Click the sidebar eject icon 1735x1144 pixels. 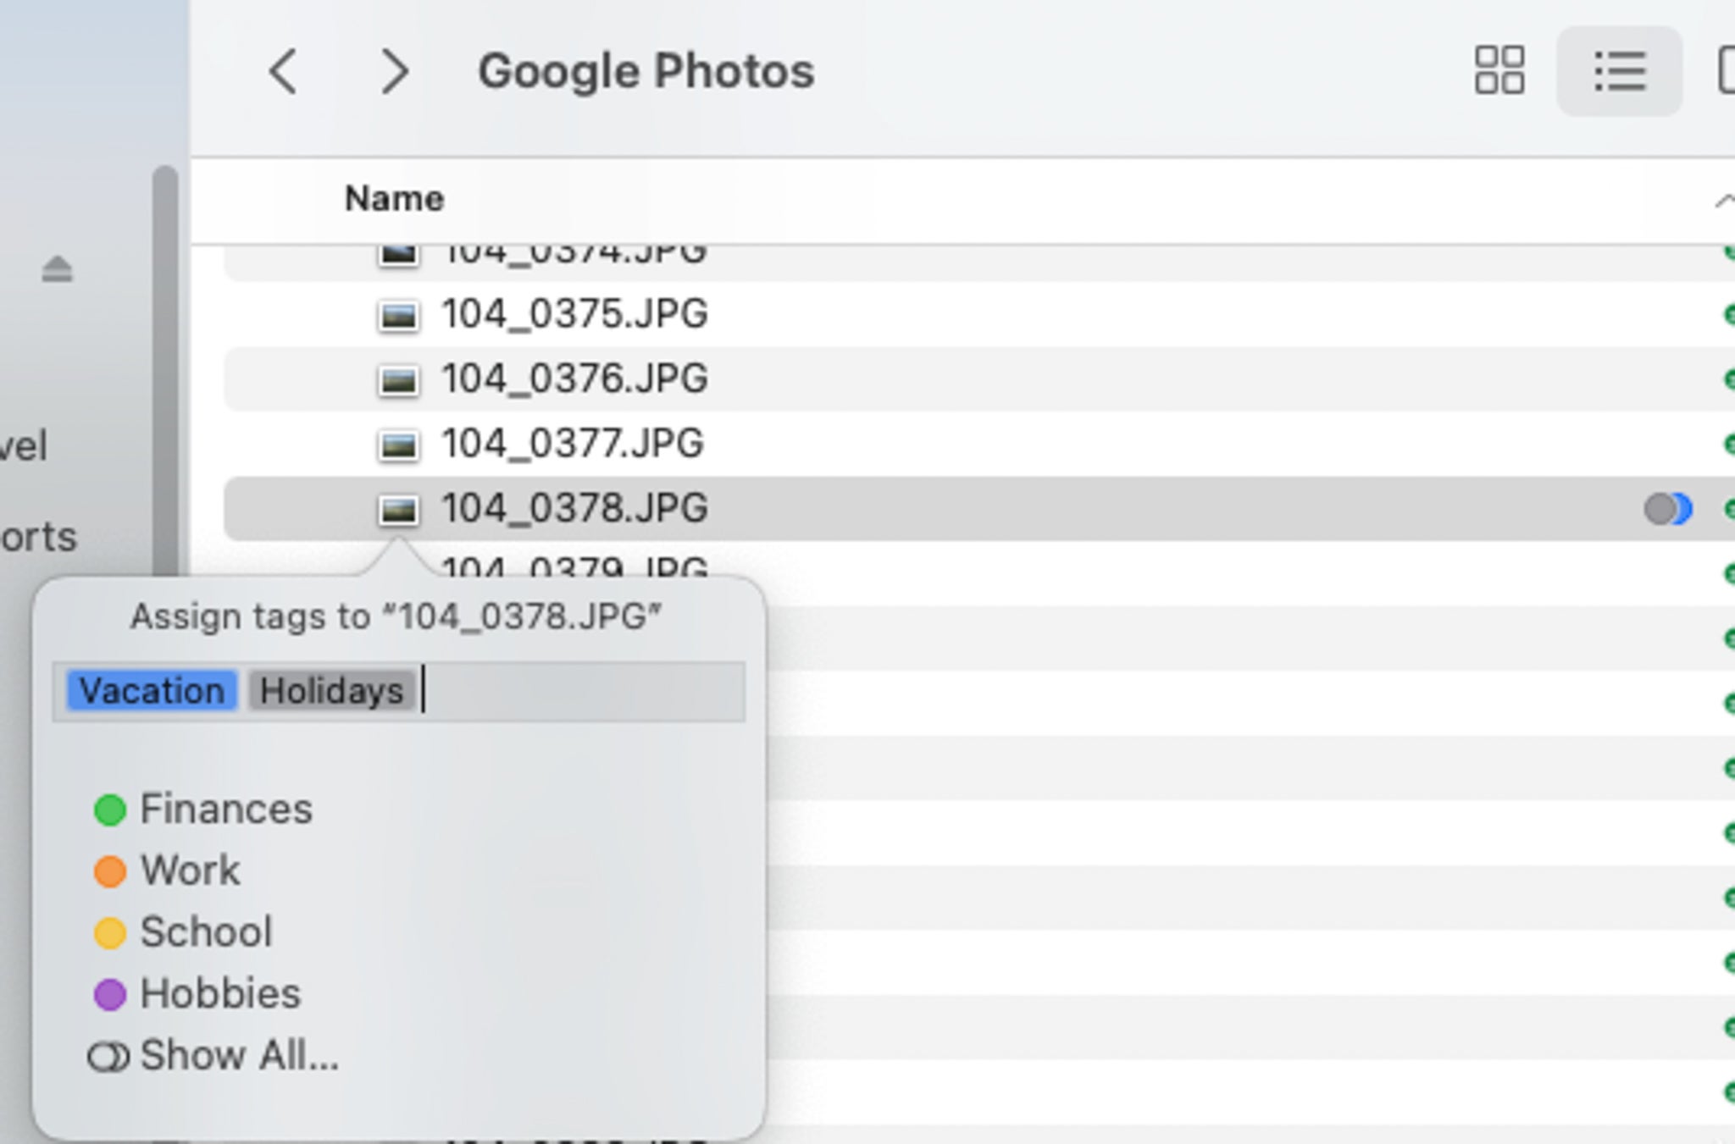coord(57,269)
